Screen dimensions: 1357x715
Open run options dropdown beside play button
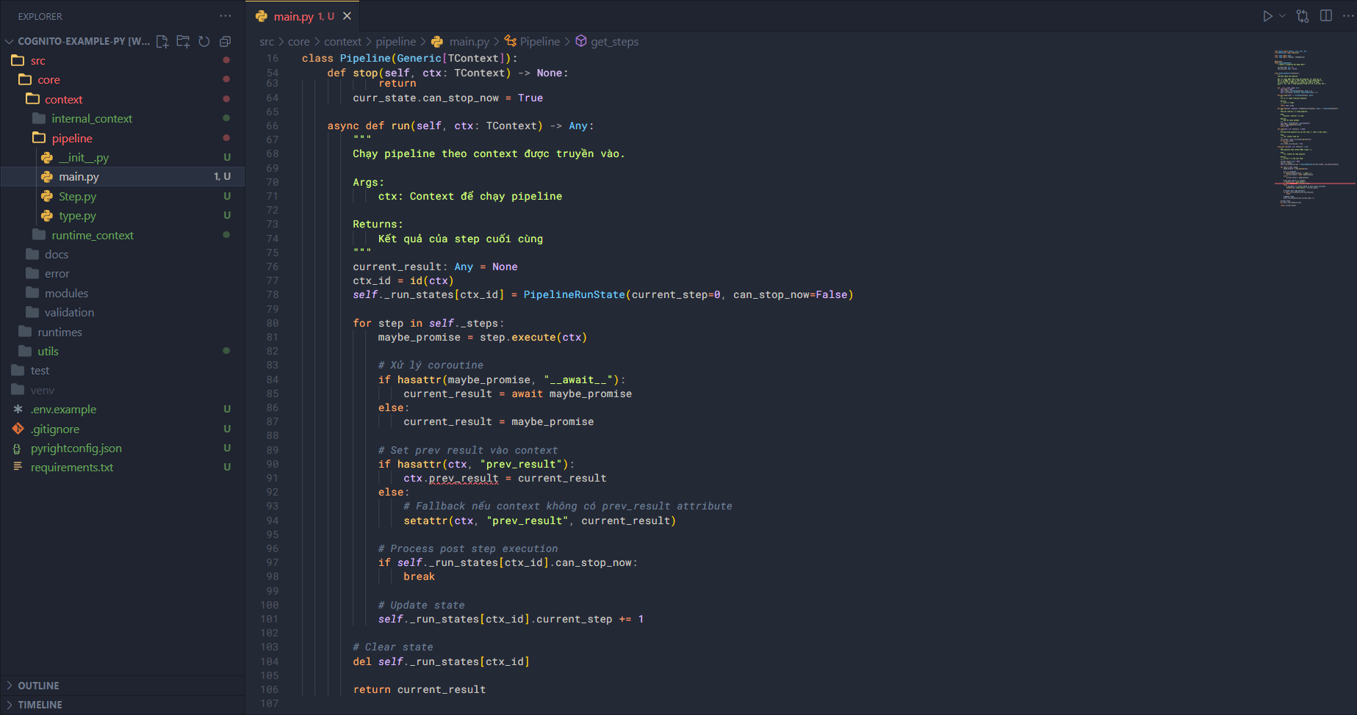(x=1283, y=16)
